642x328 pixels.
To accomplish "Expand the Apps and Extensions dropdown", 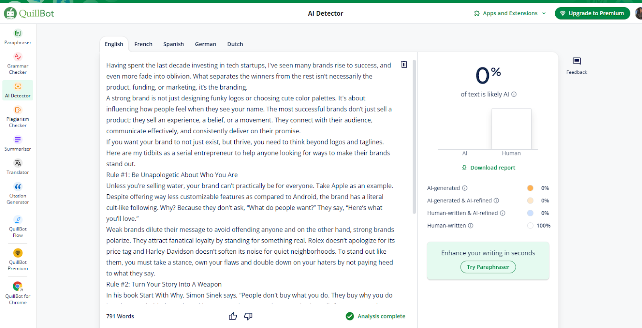I will coord(510,13).
